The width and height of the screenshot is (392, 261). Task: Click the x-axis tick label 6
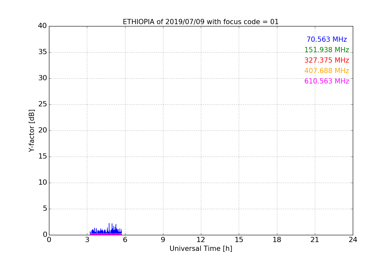pos(125,240)
